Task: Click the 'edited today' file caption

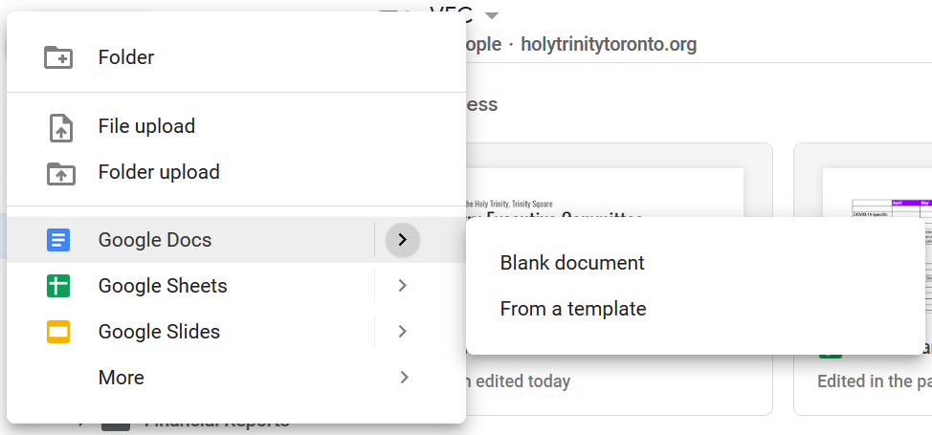Action: point(519,381)
